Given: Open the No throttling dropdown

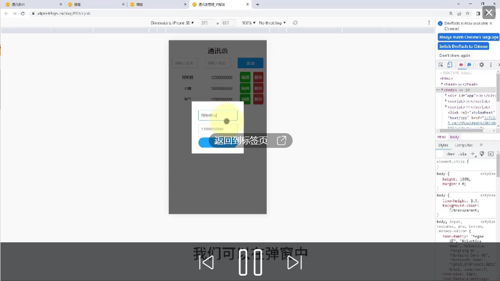Looking at the screenshot, I should 273,23.
